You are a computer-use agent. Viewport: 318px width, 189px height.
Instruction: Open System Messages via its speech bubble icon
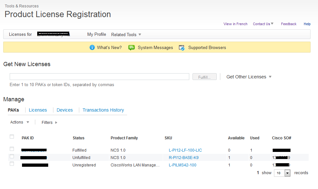pos(131,47)
